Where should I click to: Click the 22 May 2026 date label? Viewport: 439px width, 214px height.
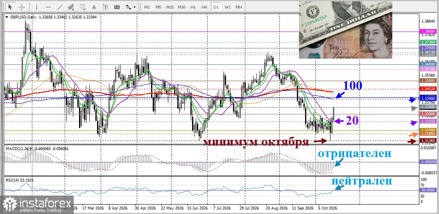tap(172, 208)
